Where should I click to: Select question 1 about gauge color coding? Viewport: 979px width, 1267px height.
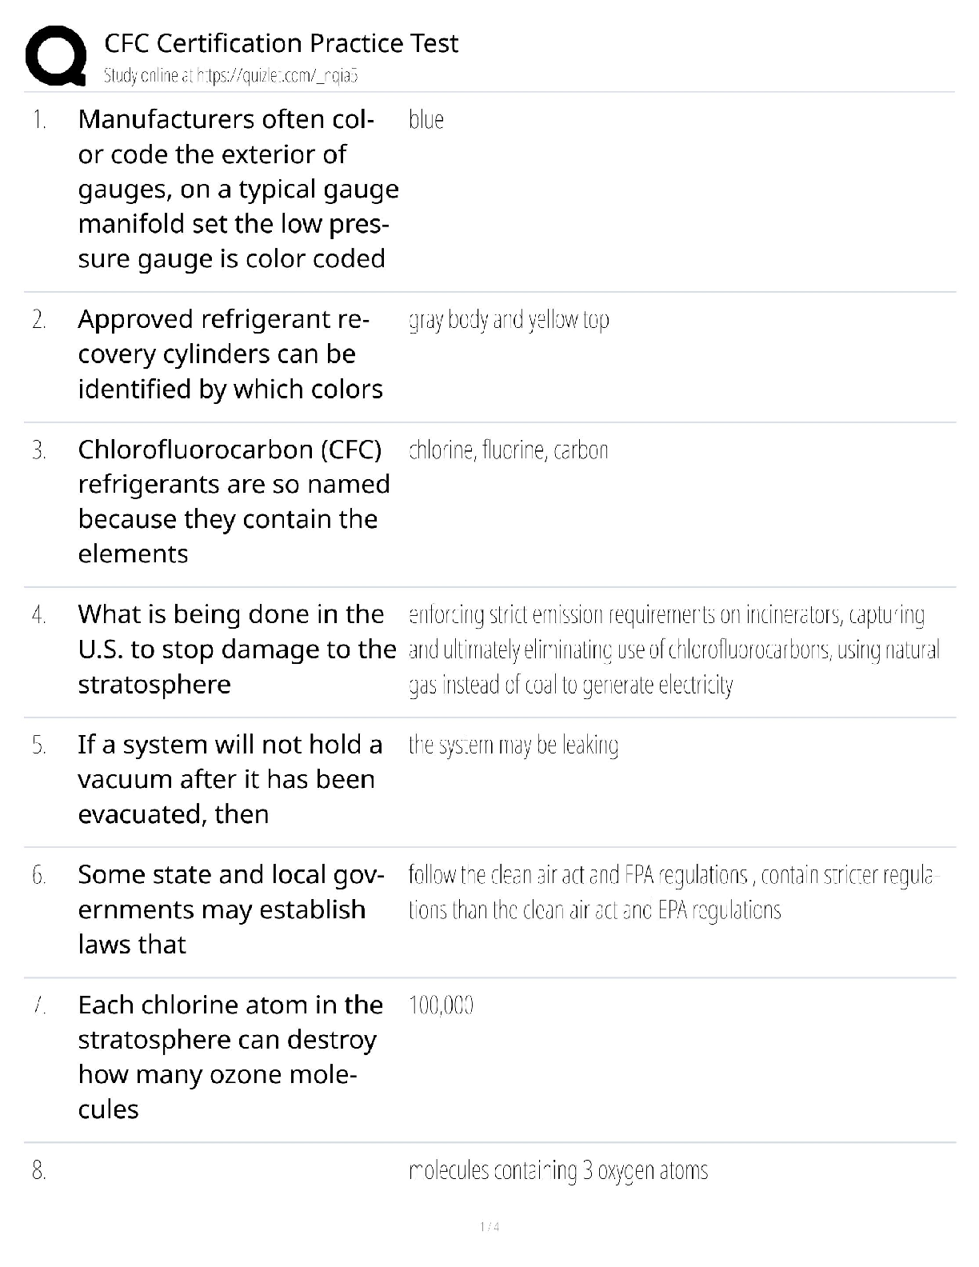(237, 189)
